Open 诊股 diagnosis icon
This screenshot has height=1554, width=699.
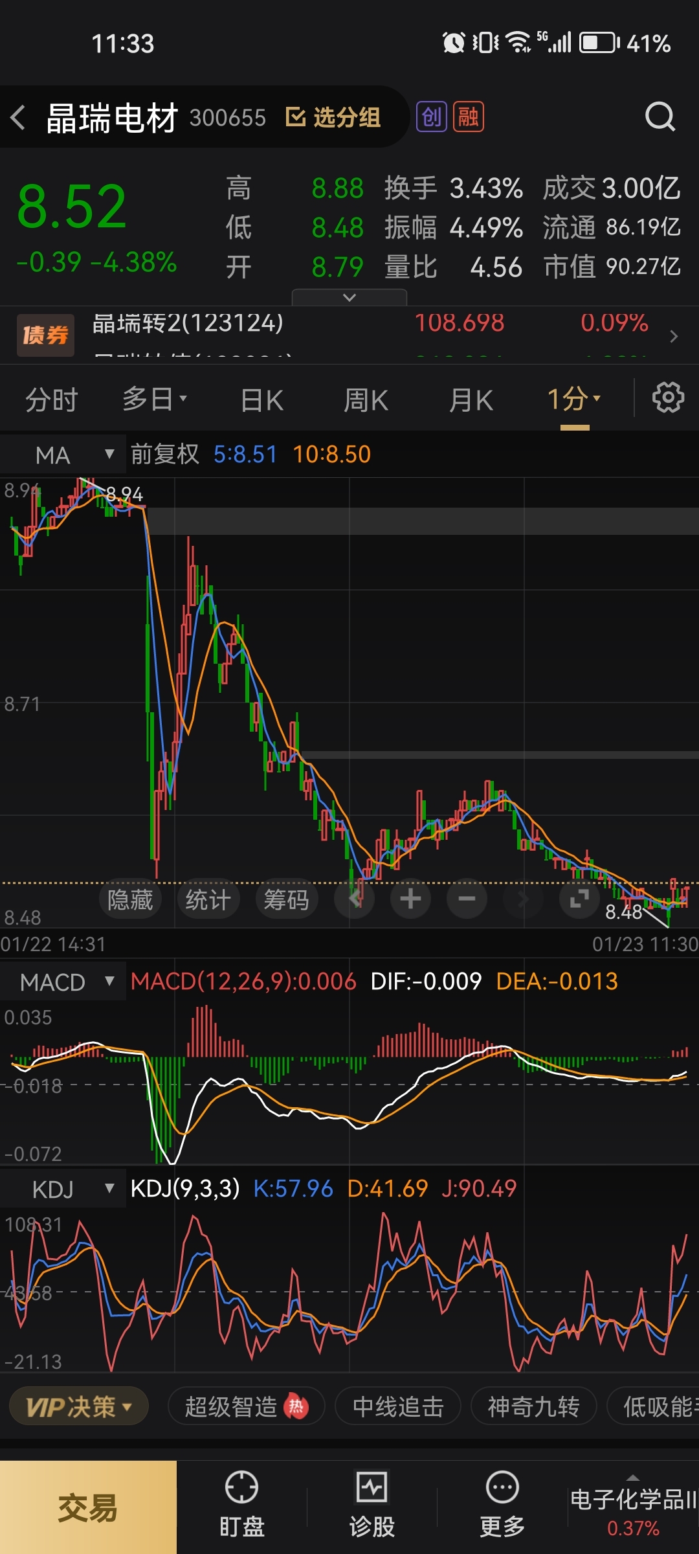pyautogui.click(x=372, y=1487)
